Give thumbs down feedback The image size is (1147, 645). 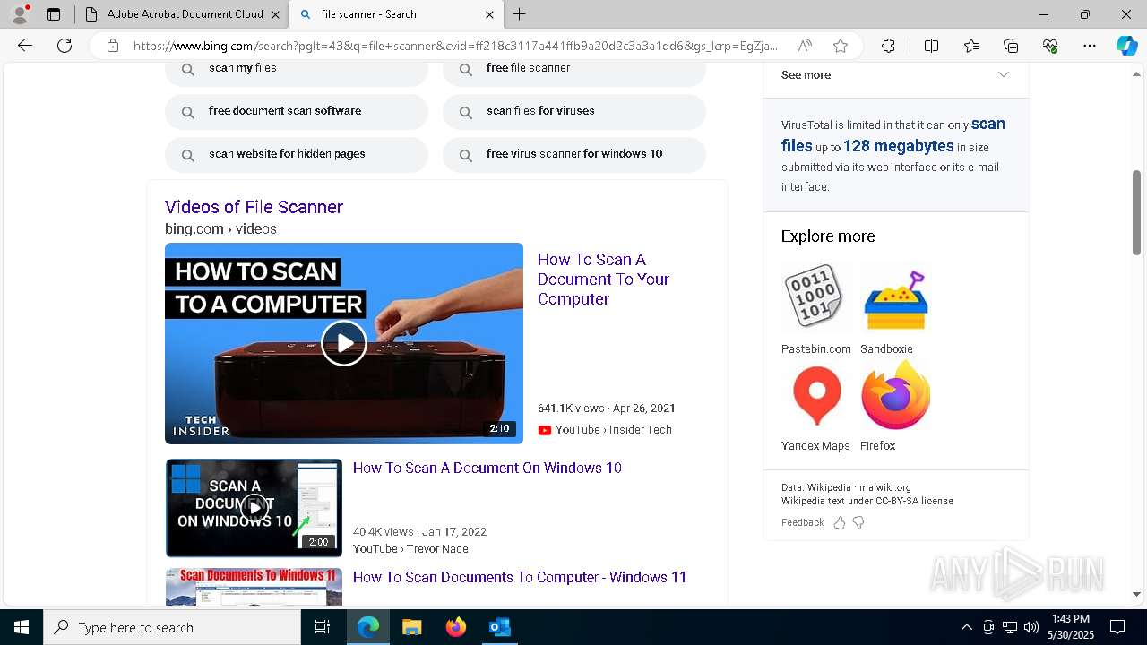point(858,522)
